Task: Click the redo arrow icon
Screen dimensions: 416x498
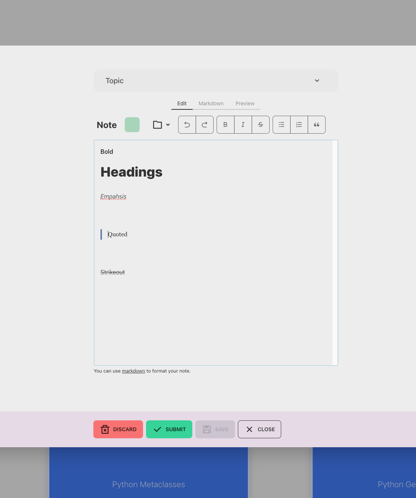Action: (205, 125)
